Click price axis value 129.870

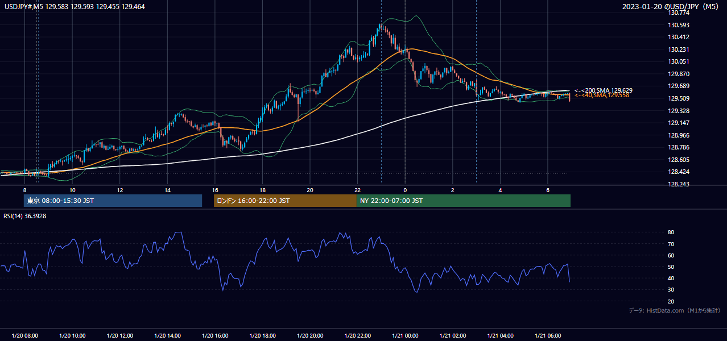(x=678, y=74)
